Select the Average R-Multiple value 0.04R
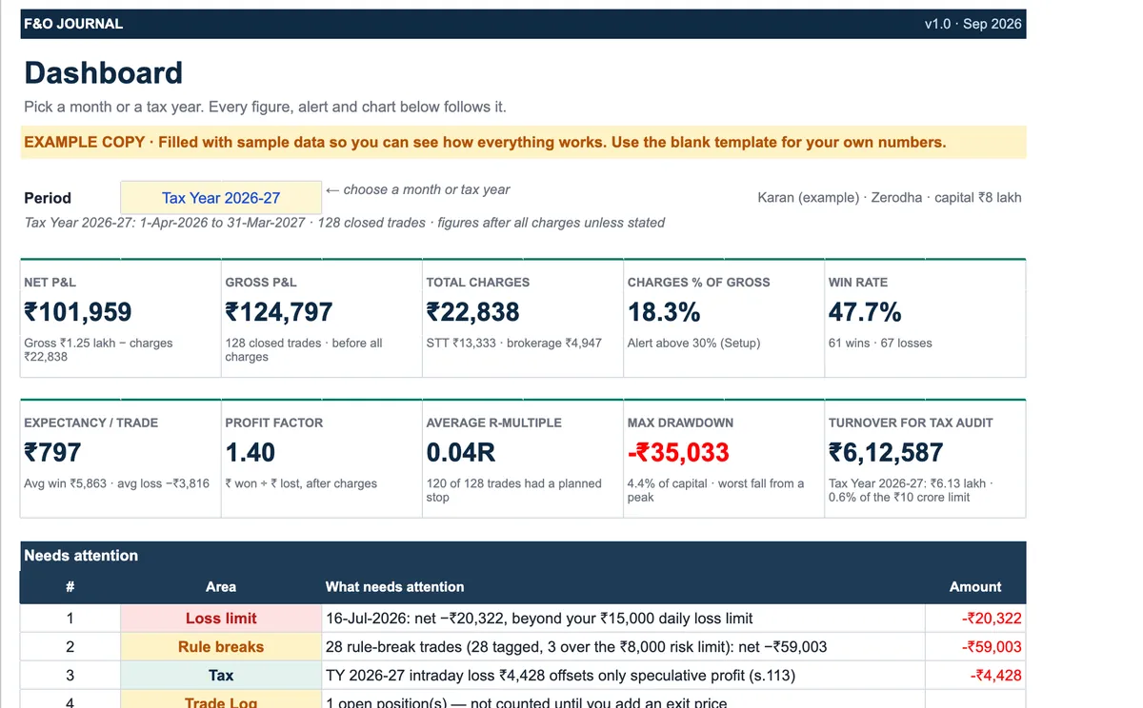The image size is (1143, 708). point(461,452)
